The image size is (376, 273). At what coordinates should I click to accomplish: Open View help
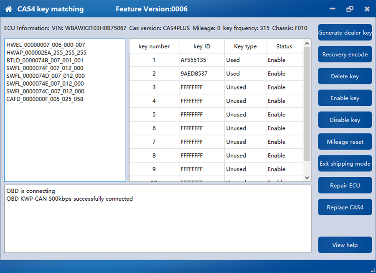[345, 245]
